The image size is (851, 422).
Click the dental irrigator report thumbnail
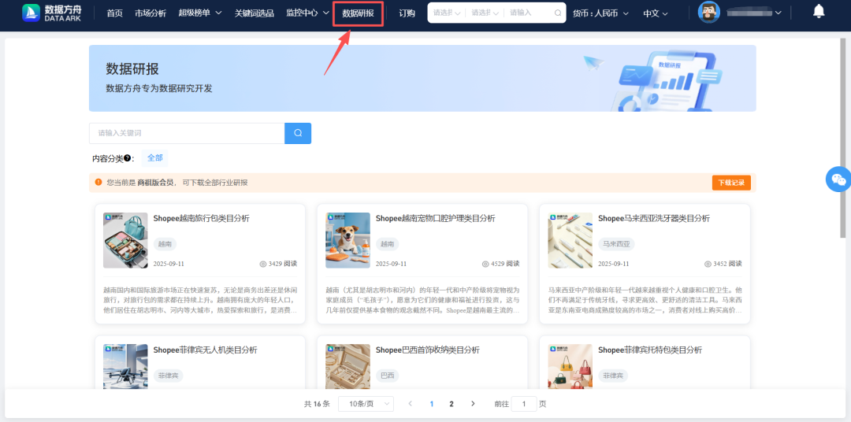pyautogui.click(x=570, y=240)
